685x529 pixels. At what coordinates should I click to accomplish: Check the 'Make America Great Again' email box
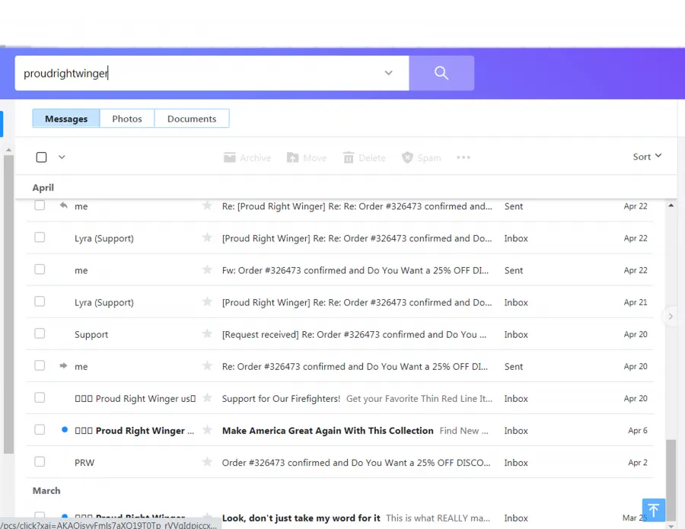pos(40,429)
